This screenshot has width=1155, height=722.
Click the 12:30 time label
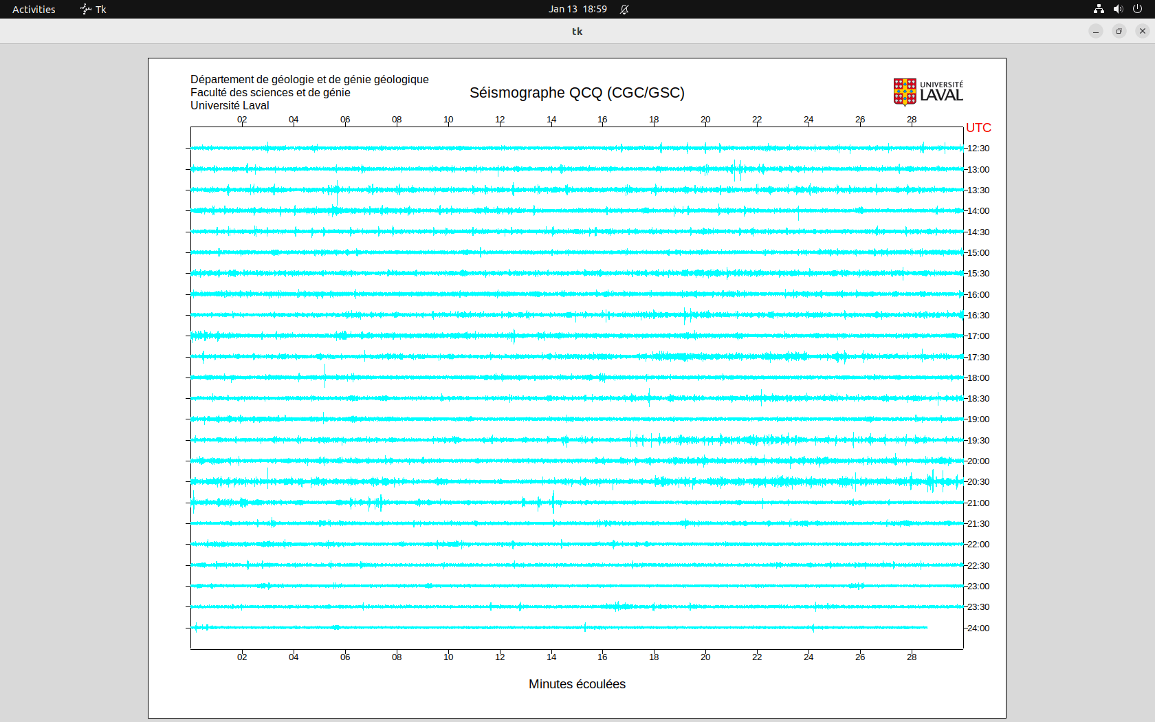point(978,149)
